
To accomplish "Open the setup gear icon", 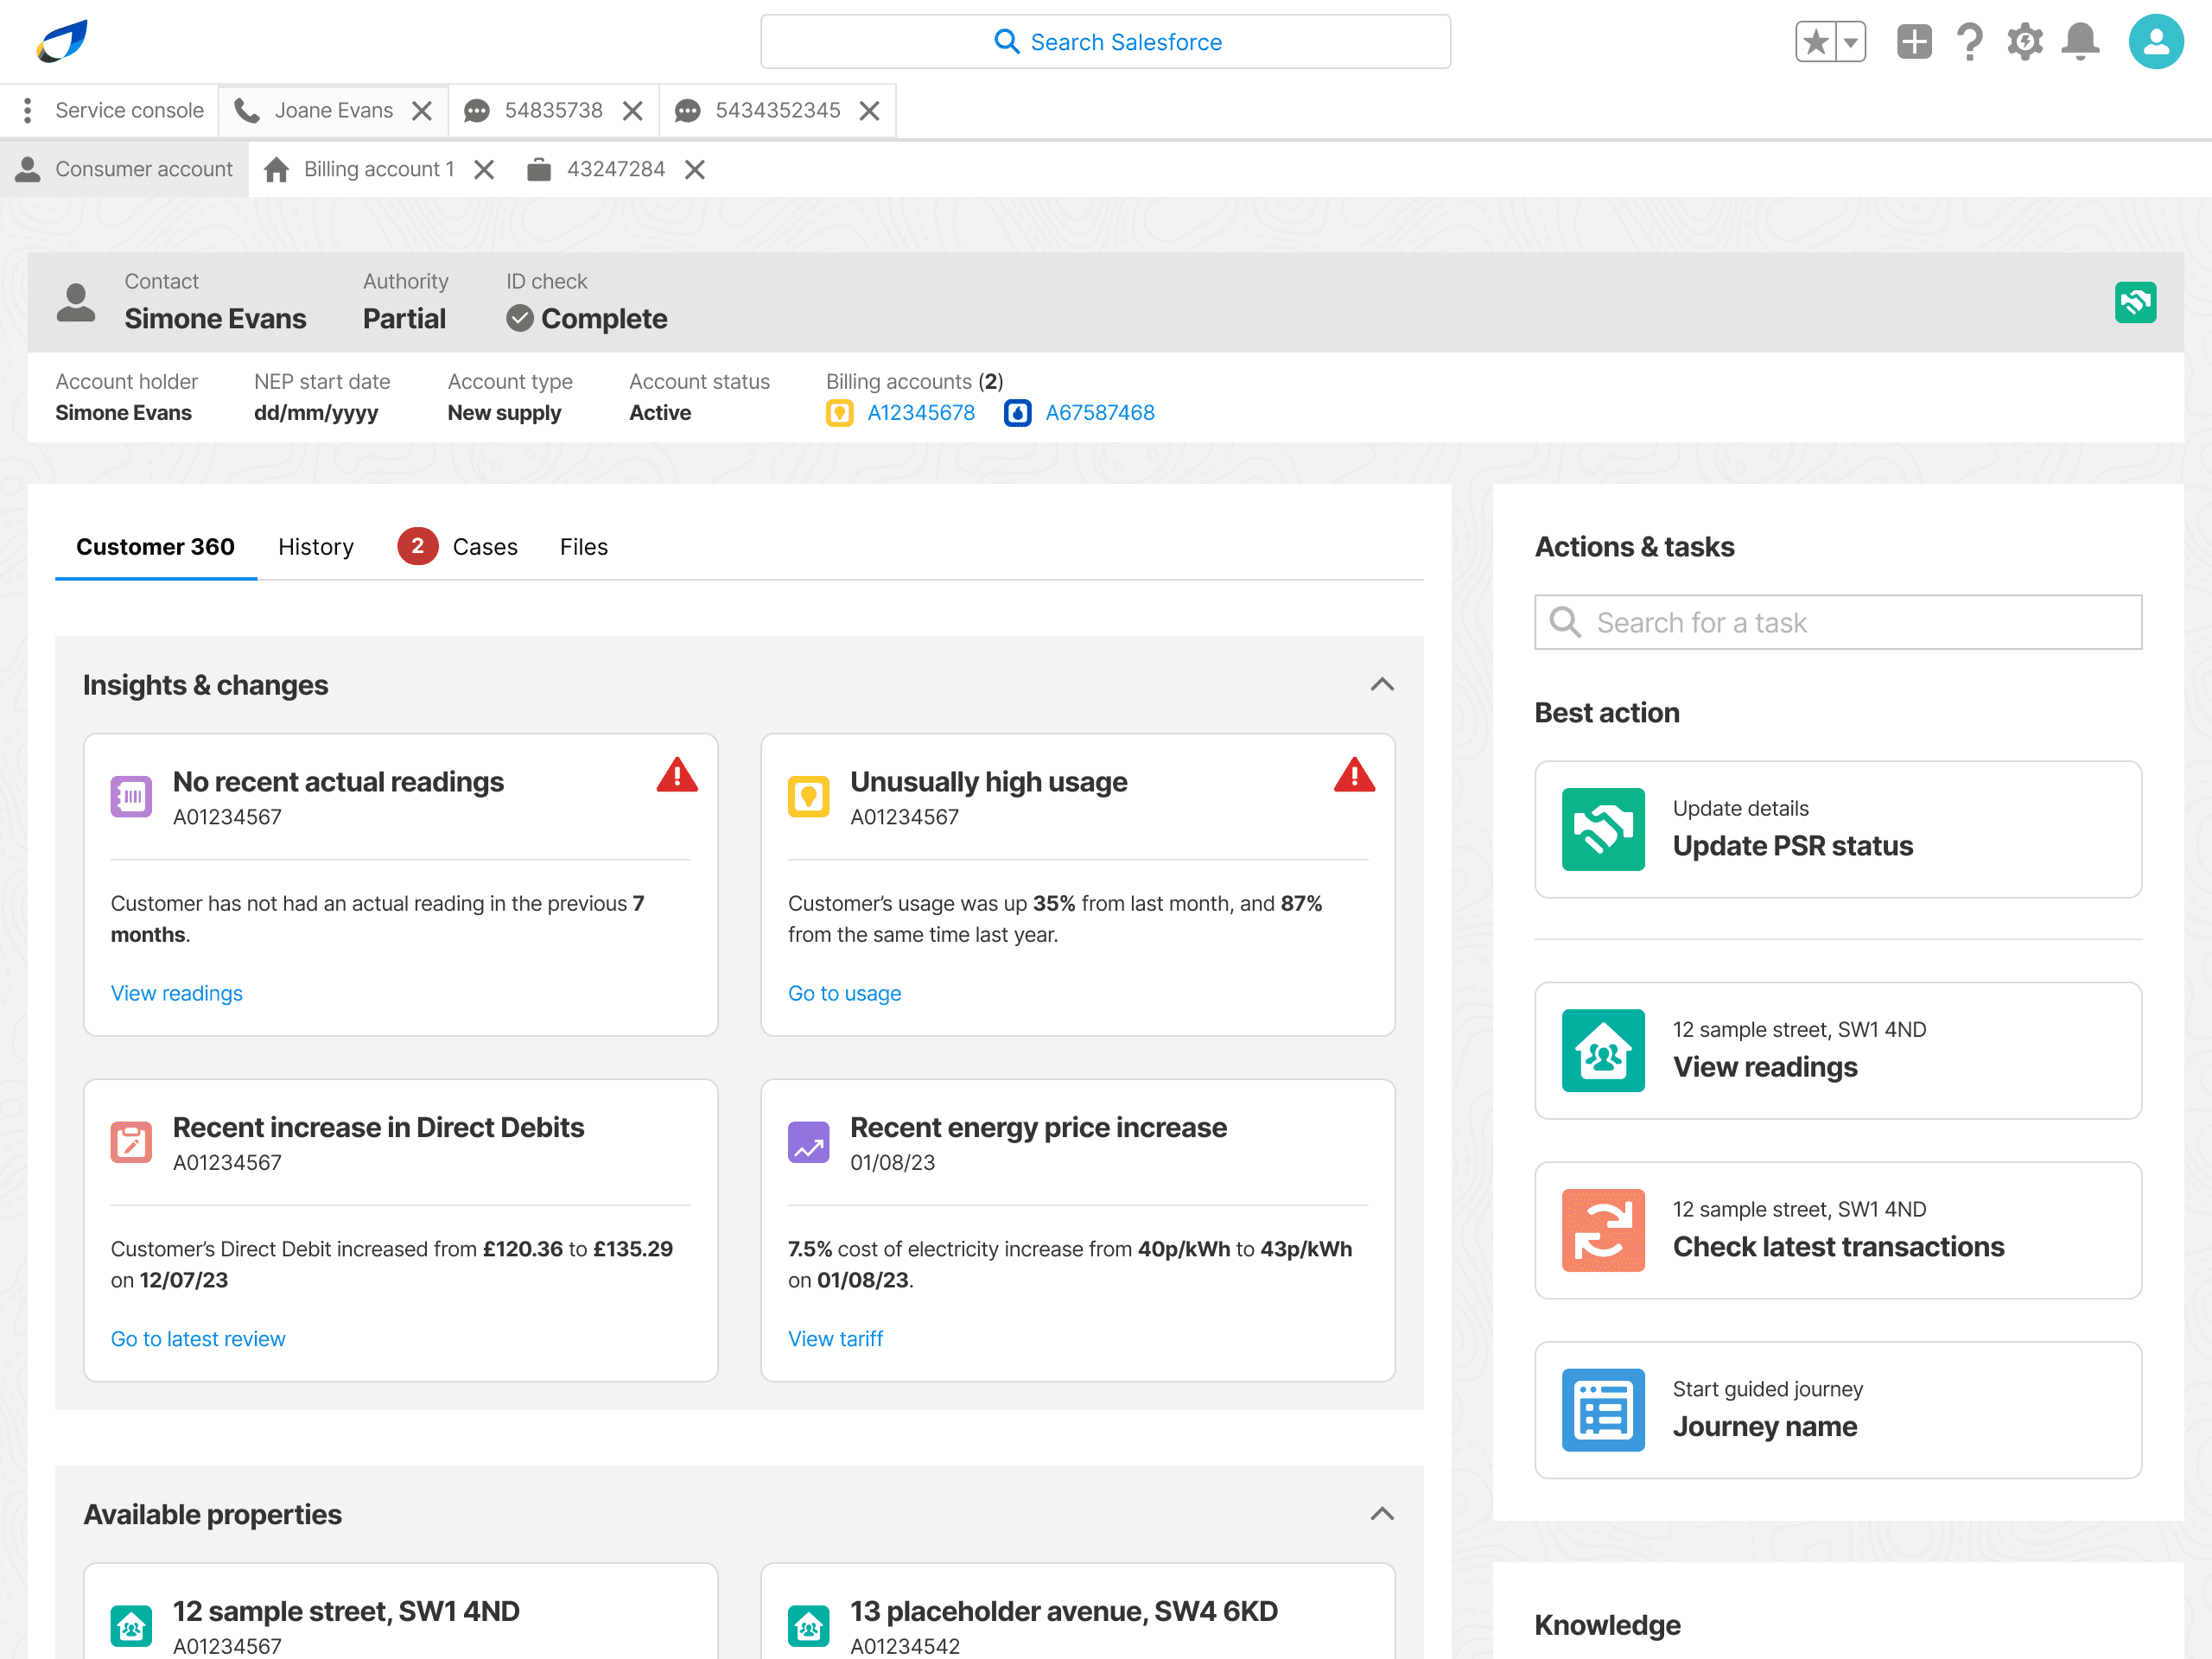I will click(2024, 42).
